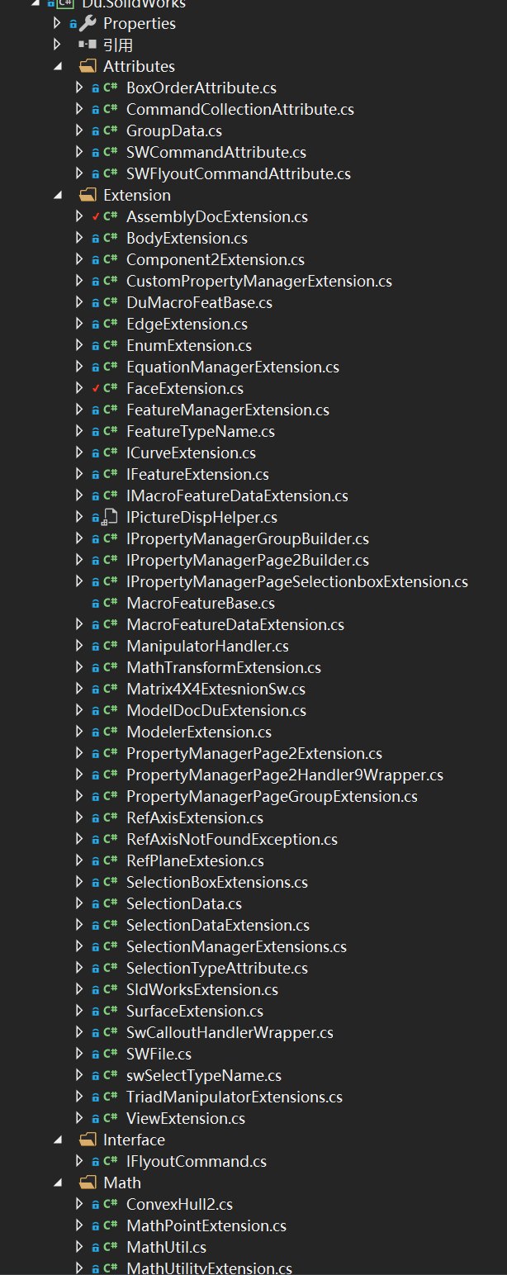The image size is (507, 1275).
Task: Open SelectionBoxExtensions.cs
Action: [217, 882]
